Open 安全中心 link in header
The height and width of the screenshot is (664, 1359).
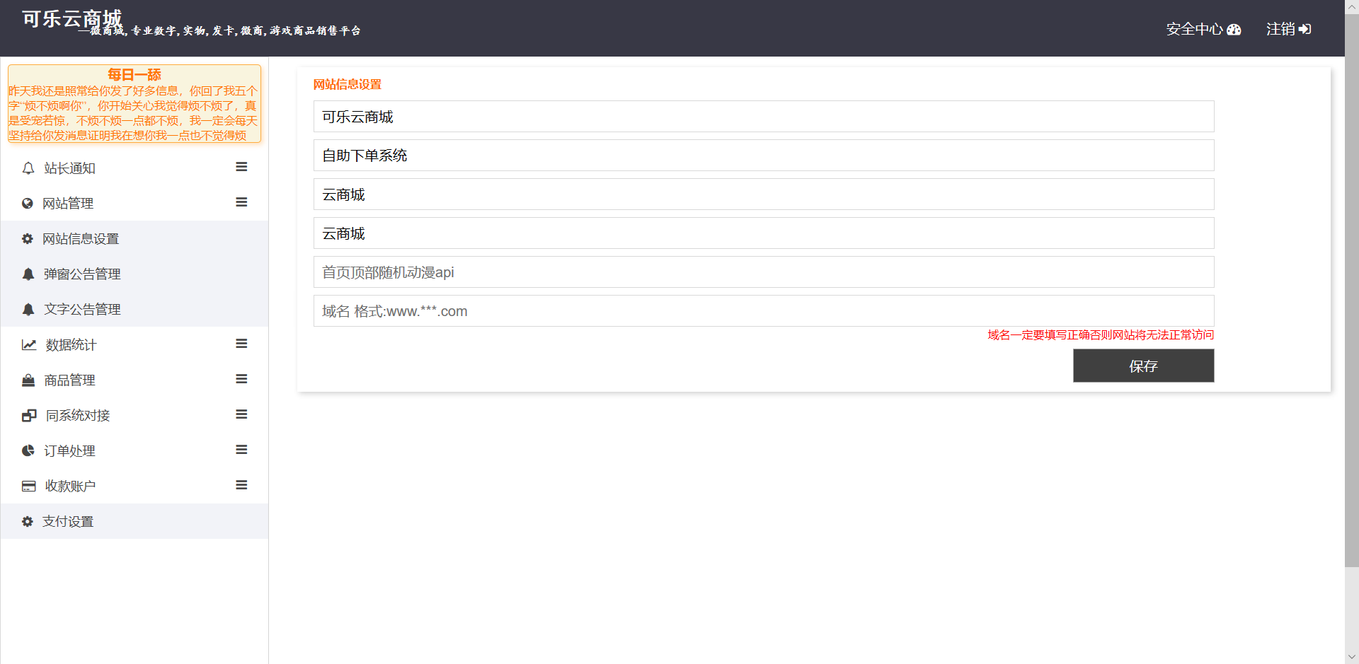point(1203,29)
